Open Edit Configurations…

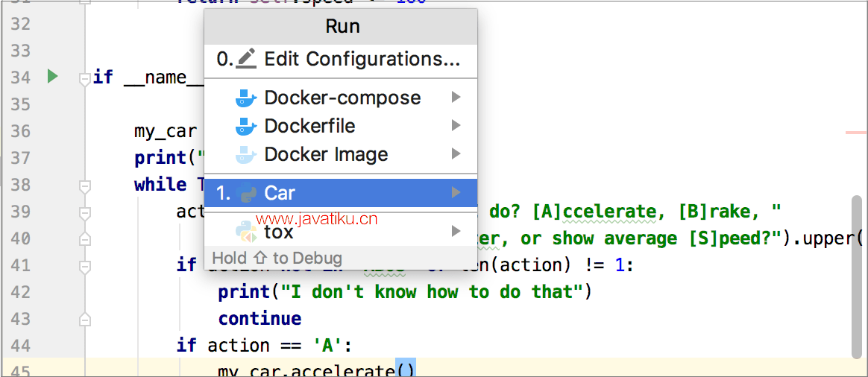coord(341,59)
